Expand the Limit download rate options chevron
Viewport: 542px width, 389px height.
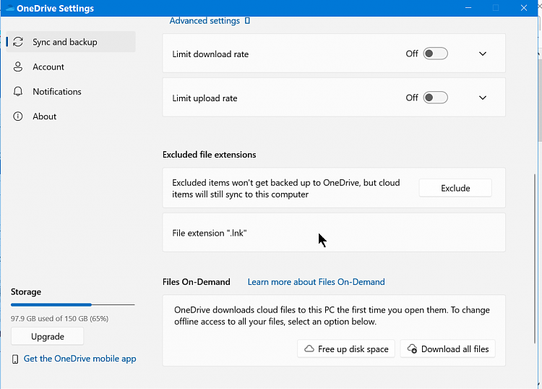pos(483,54)
